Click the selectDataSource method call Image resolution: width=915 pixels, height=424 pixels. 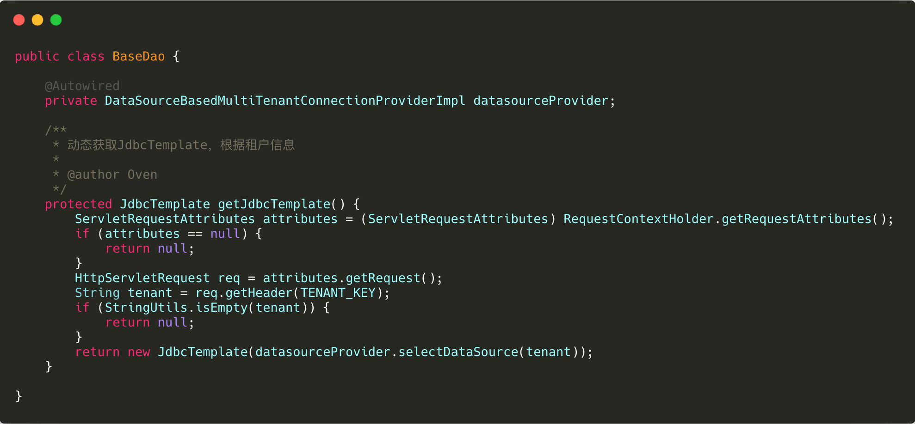coord(458,352)
